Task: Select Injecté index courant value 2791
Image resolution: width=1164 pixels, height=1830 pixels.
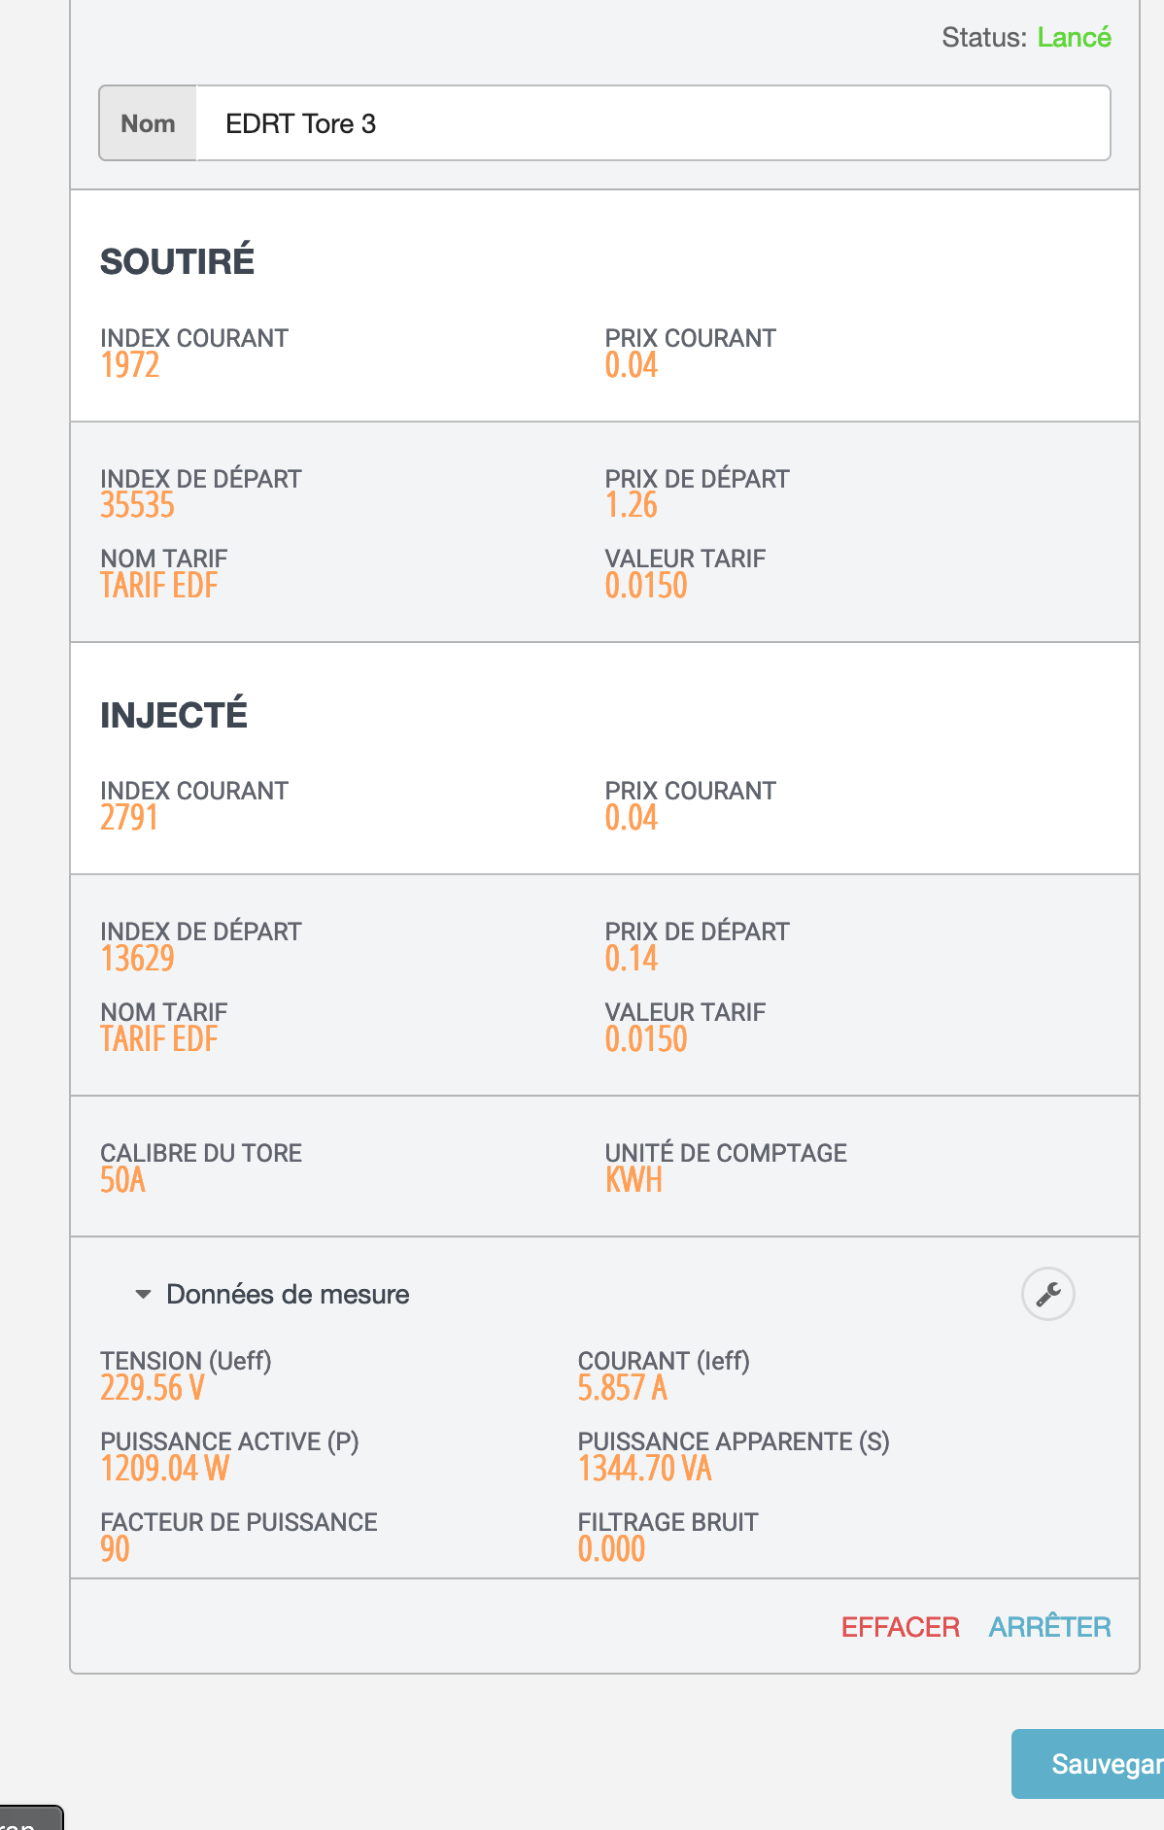Action: pos(129,818)
